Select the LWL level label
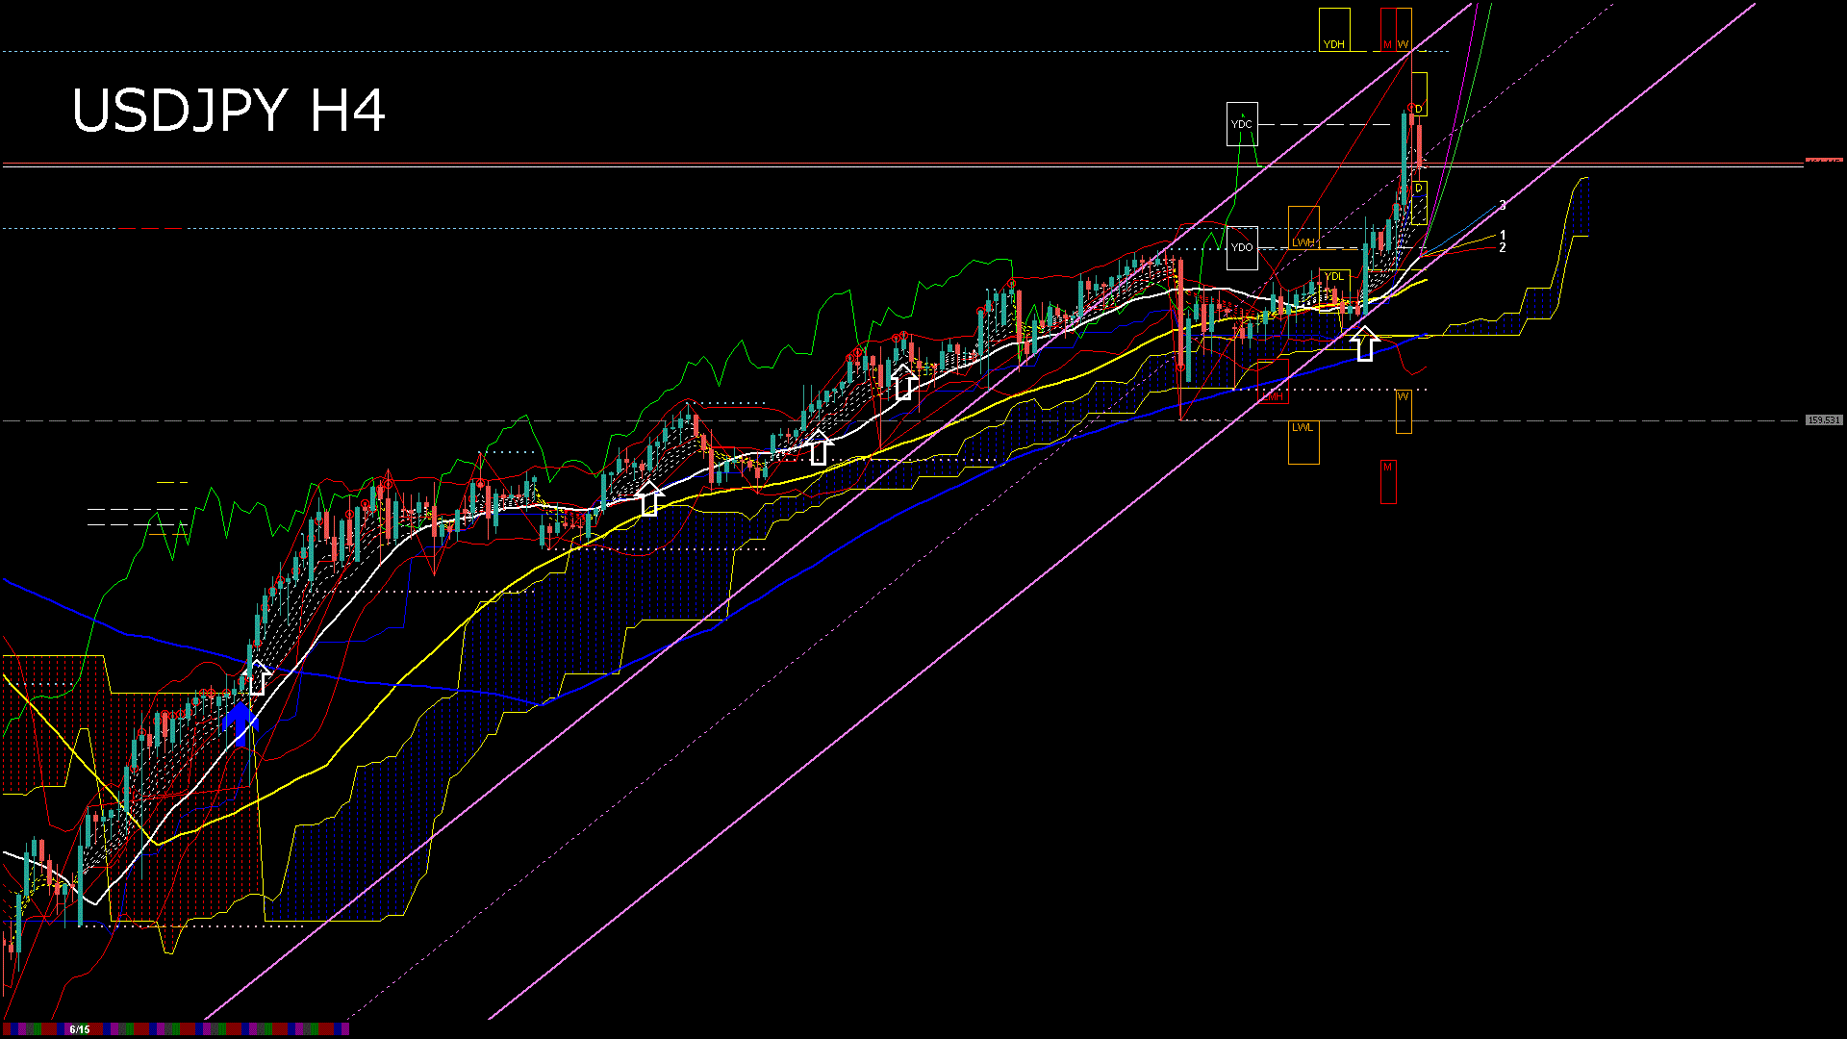Screen dimensions: 1847x1039 coord(1303,443)
